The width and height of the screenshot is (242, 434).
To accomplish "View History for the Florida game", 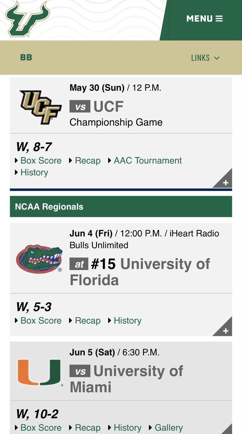I will click(125, 321).
